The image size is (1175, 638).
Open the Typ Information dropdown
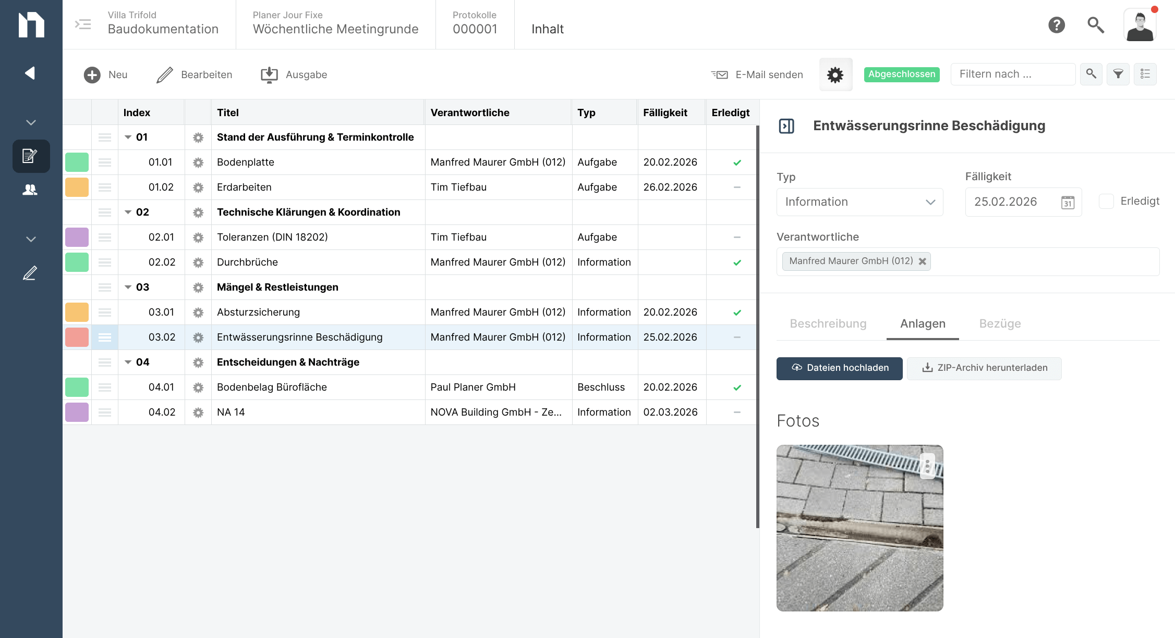click(859, 202)
